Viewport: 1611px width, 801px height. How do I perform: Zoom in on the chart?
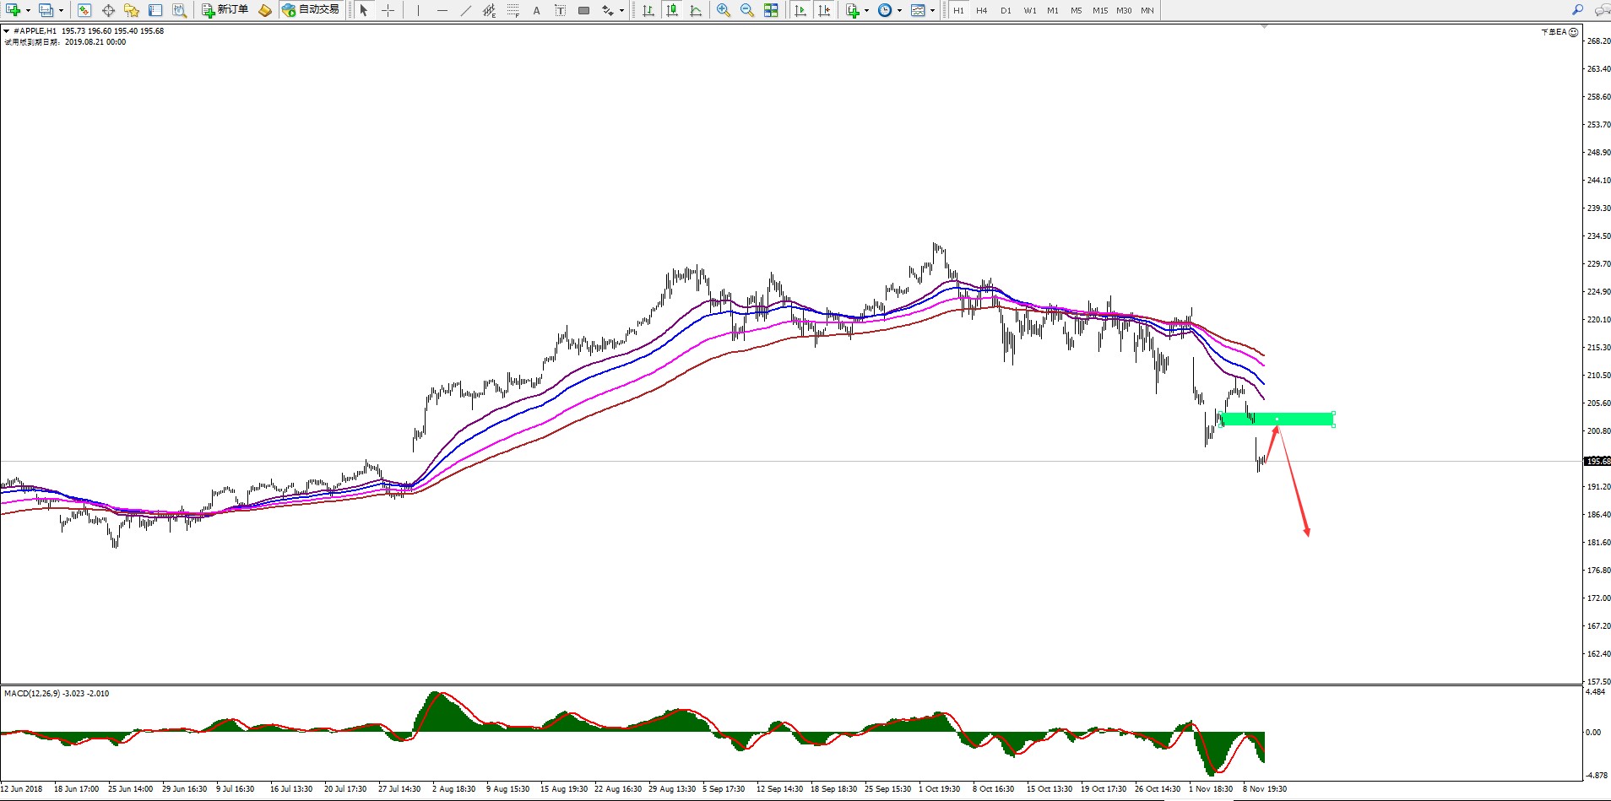pyautogui.click(x=724, y=10)
